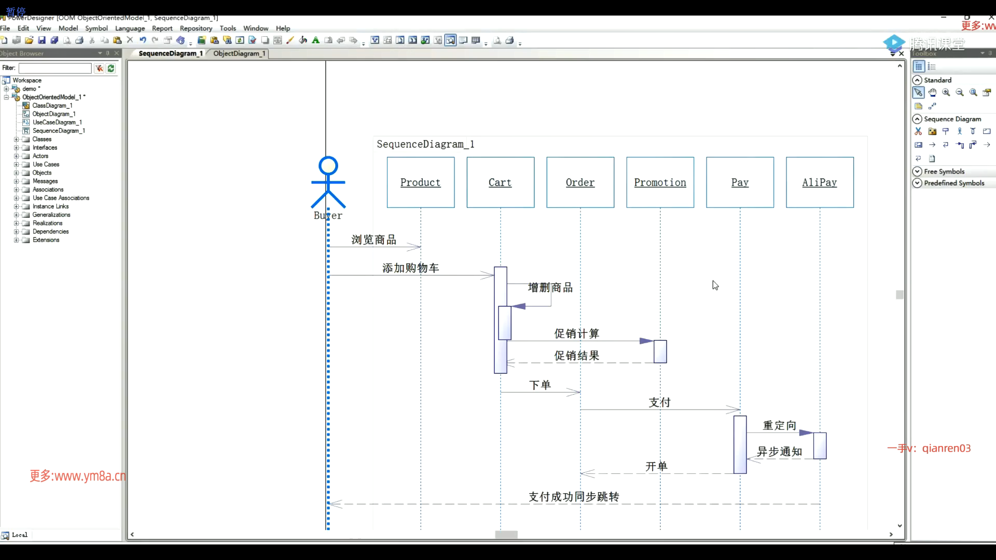The width and height of the screenshot is (996, 560).
Task: Expand the Classes folder in tree
Action: point(16,139)
